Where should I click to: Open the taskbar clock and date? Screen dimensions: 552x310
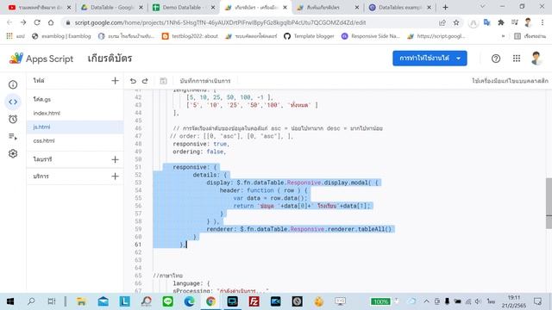tap(514, 301)
